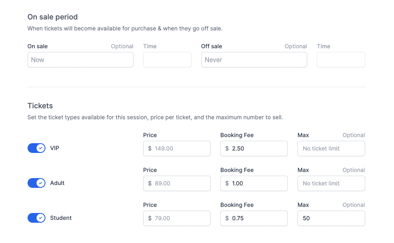Screen dimensions: 394x243
Task: Edit the Adult booking fee 1.00
Action: tap(254, 183)
